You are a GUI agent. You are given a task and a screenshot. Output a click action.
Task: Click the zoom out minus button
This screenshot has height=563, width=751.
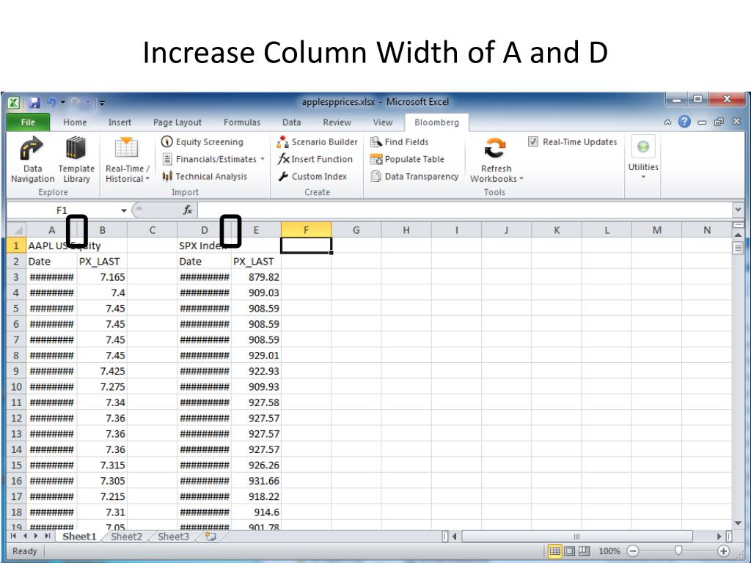(633, 551)
